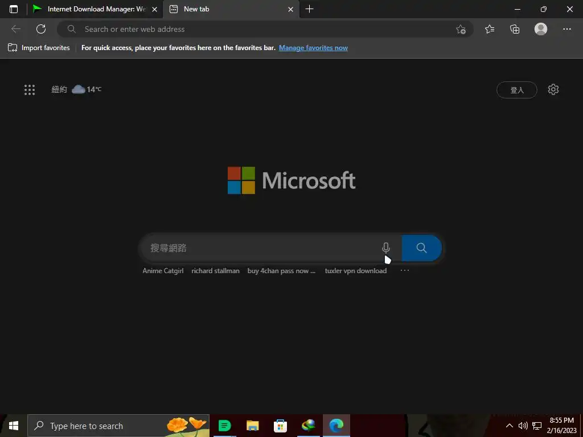
Task: Click Import favorites button
Action: 39,48
